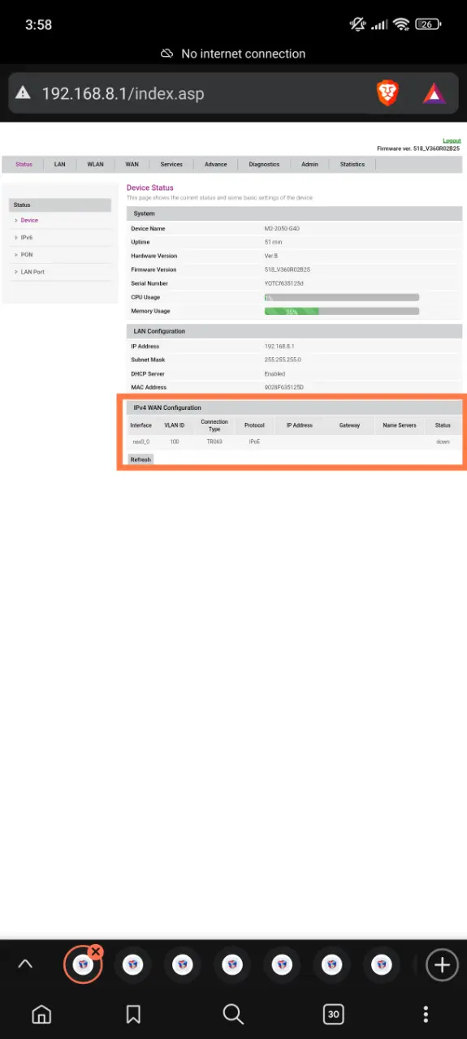Click WAN status cell down
The image size is (467, 1039).
click(443, 442)
